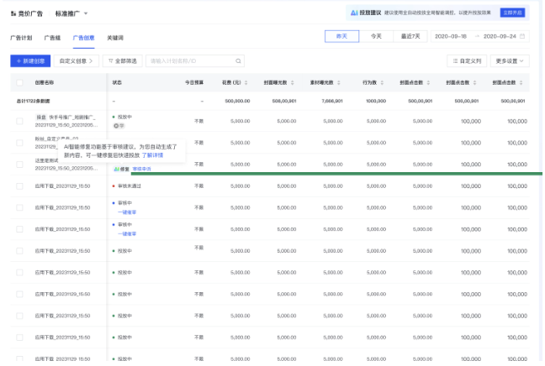Screen dimensions: 545x366
Task: Toggle the select-all checkbox in the table header
Action: 19,82
